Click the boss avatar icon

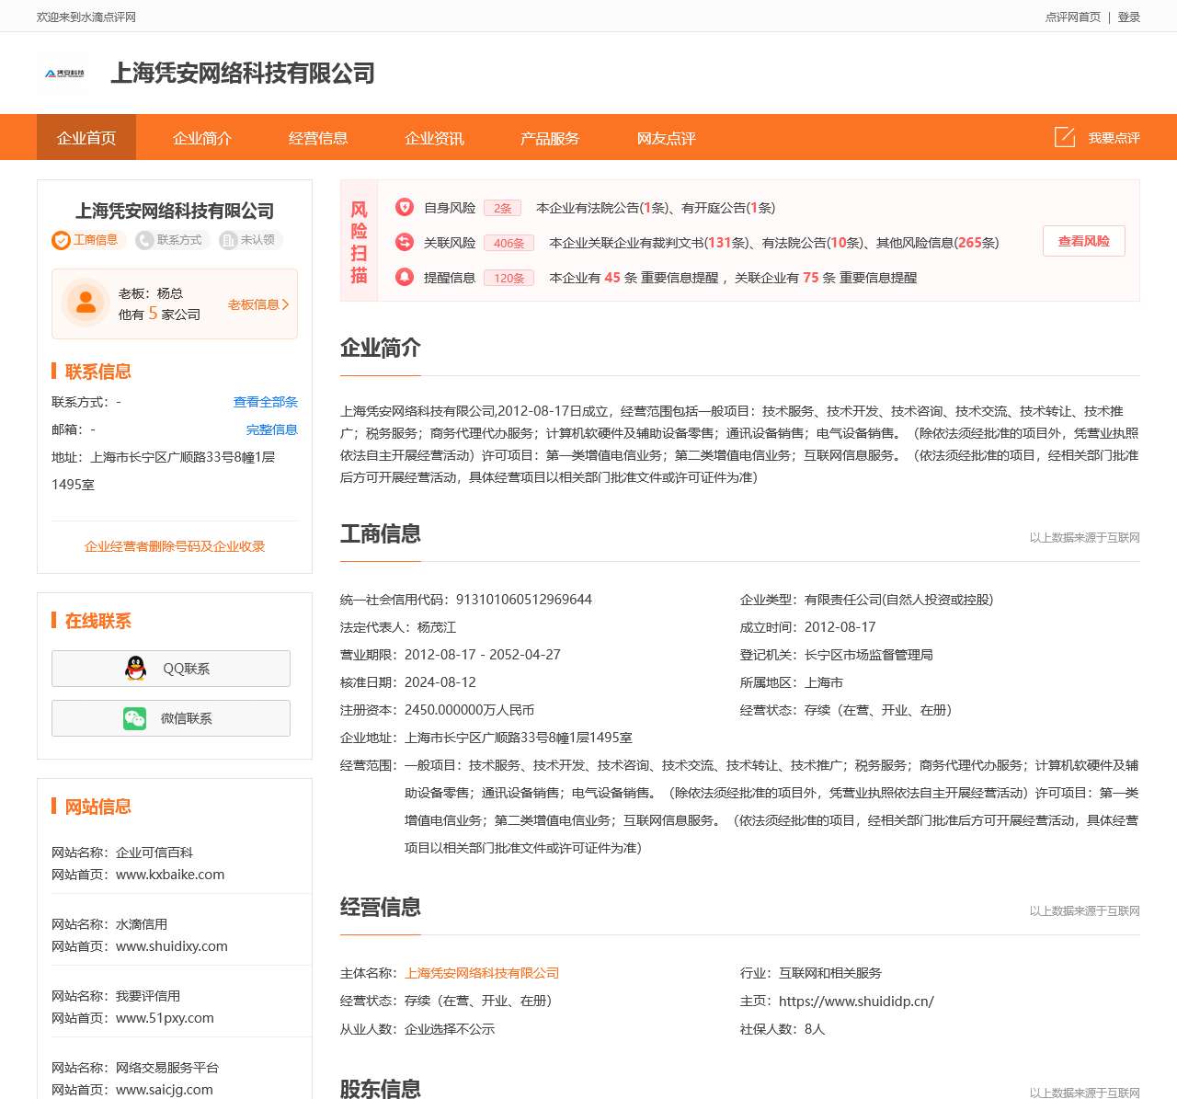86,303
